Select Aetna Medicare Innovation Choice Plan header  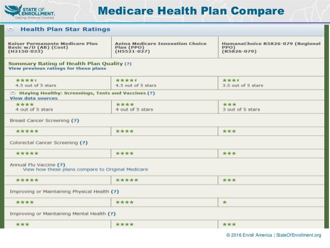[x=160, y=48]
